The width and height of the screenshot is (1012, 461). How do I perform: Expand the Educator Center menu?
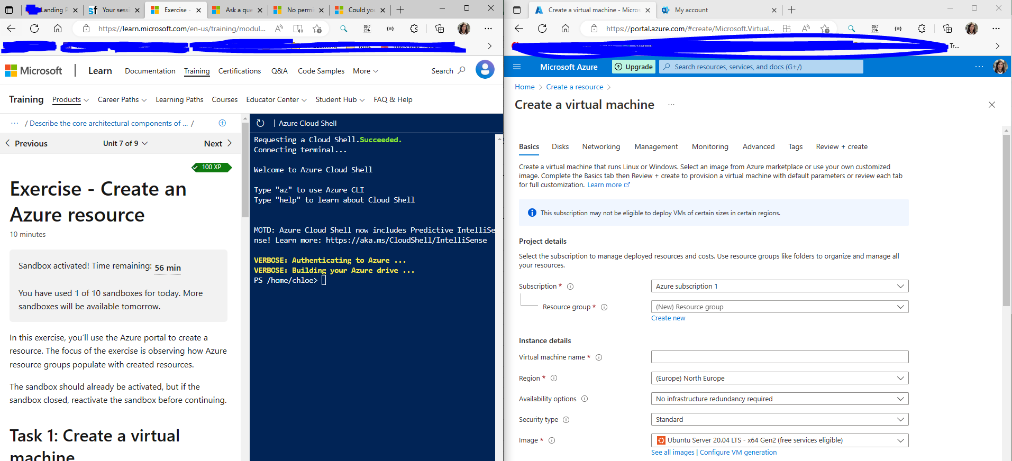click(276, 99)
